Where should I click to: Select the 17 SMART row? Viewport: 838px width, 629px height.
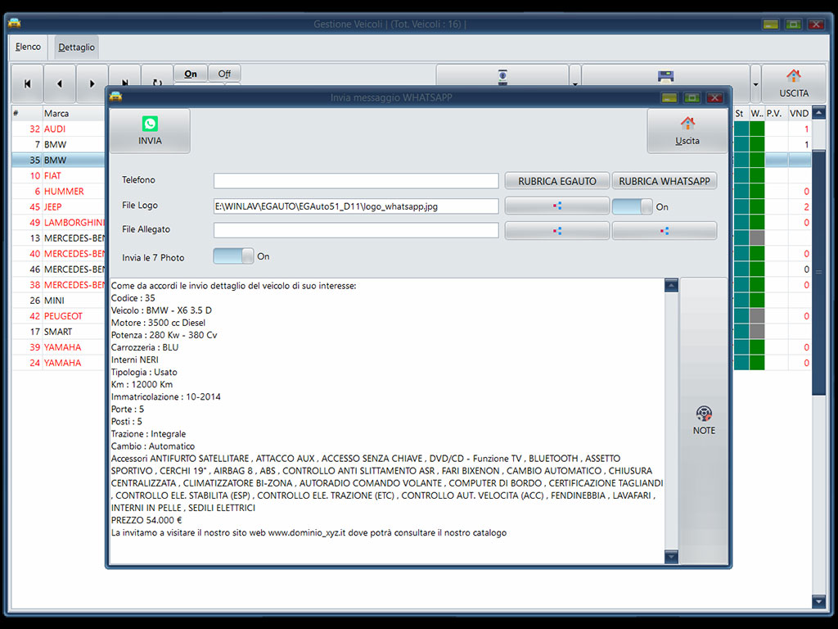point(58,332)
